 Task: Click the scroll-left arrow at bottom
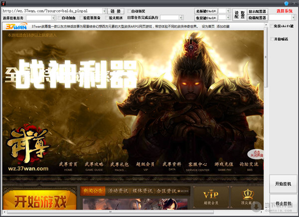tap(4, 212)
